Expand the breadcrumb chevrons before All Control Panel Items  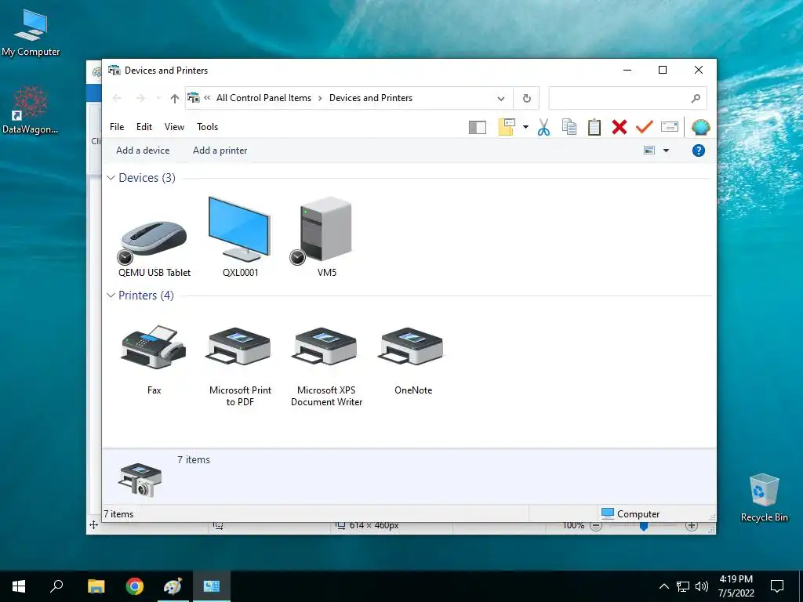tap(207, 98)
